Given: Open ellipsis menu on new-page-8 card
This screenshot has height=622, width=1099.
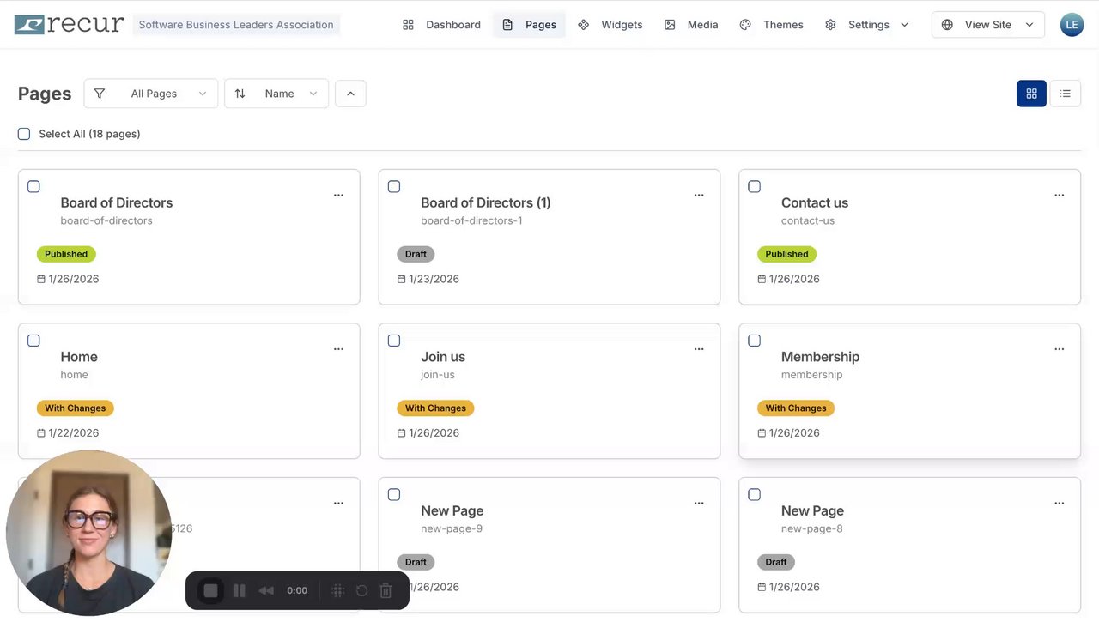Looking at the screenshot, I should (x=1060, y=503).
